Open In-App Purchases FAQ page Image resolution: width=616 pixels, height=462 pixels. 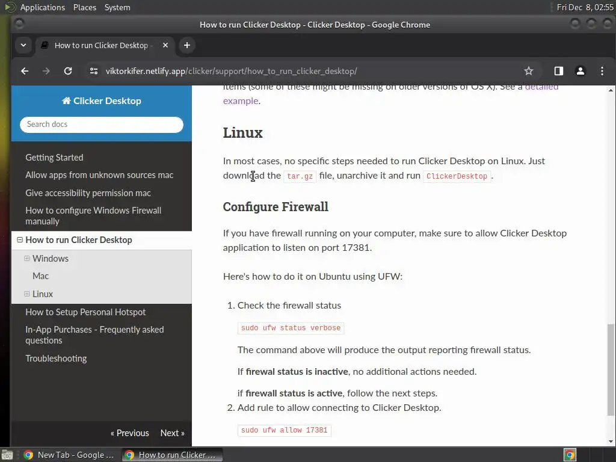[x=94, y=335]
